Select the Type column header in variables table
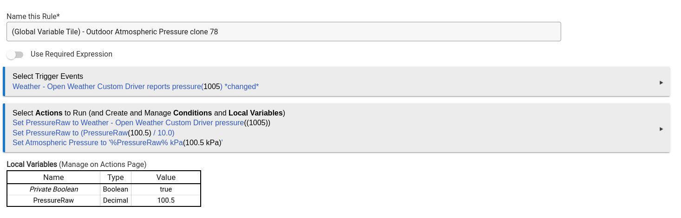Viewport: 681px width, 218px height. click(116, 177)
